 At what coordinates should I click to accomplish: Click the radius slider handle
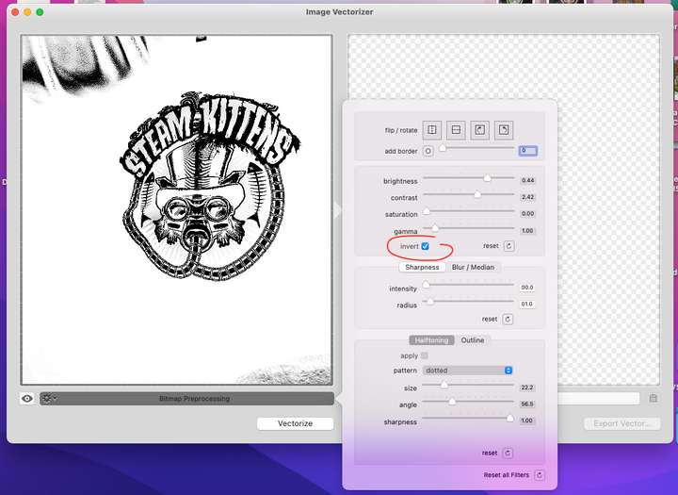[x=430, y=302]
